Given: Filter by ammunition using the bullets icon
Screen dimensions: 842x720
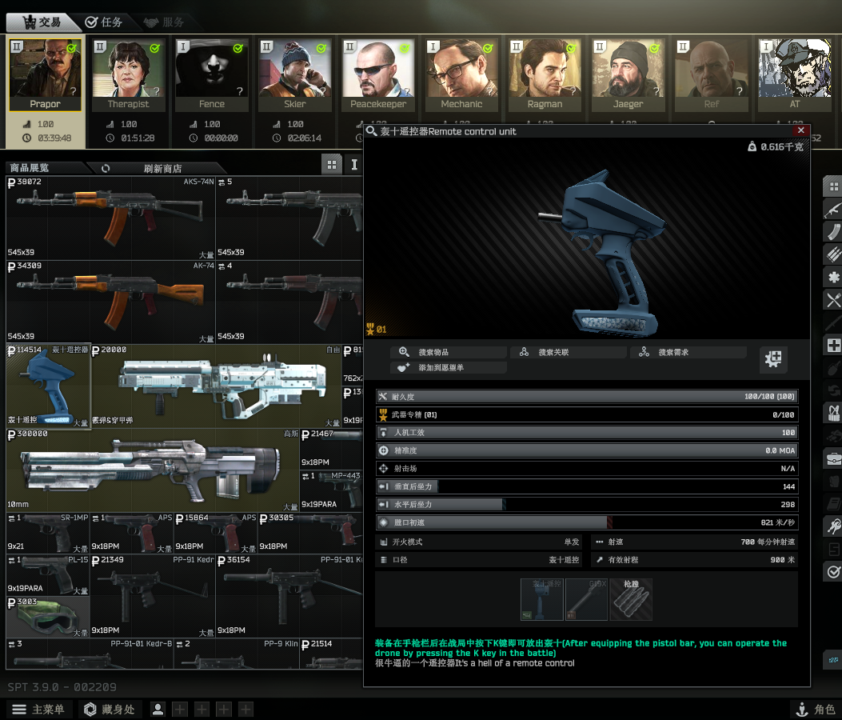Looking at the screenshot, I should click(833, 254).
